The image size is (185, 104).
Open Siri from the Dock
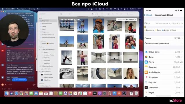tap(12, 93)
